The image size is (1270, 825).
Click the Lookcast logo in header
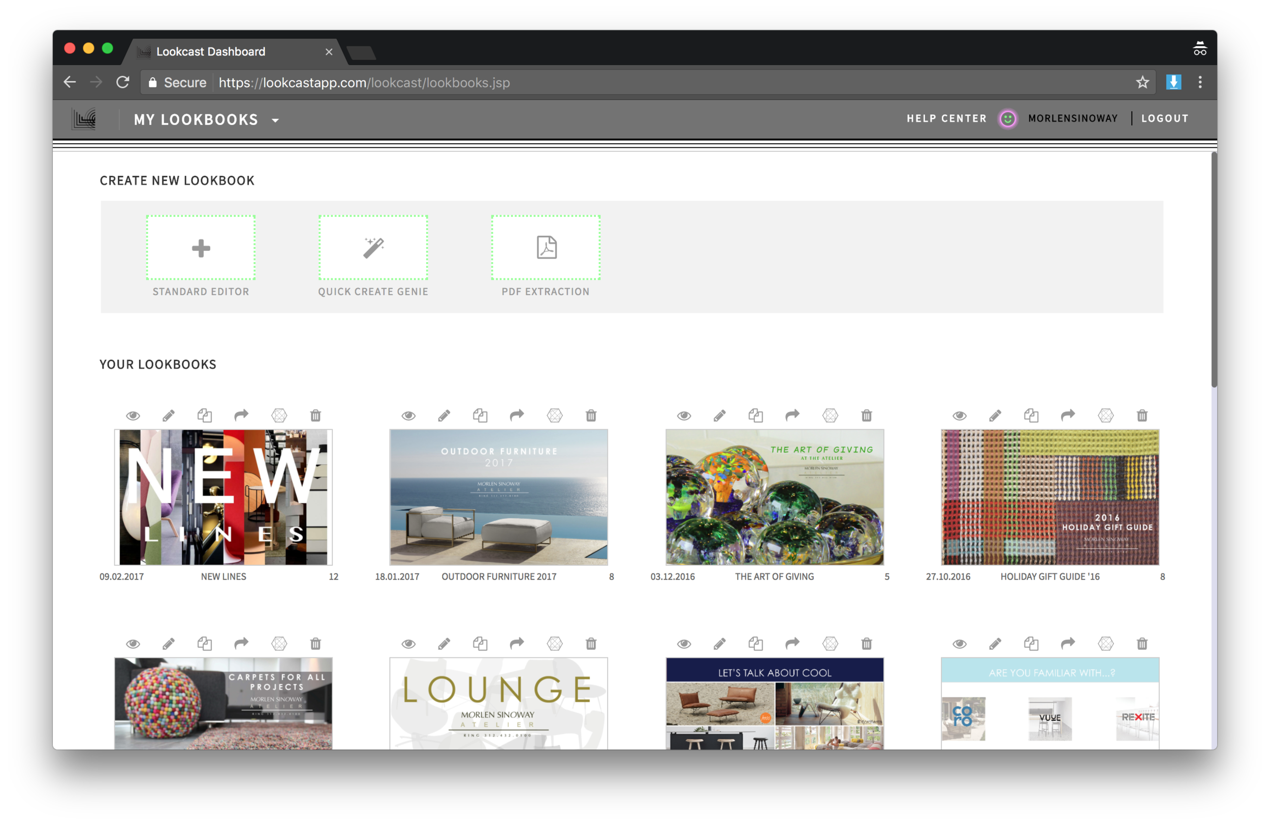pyautogui.click(x=84, y=118)
